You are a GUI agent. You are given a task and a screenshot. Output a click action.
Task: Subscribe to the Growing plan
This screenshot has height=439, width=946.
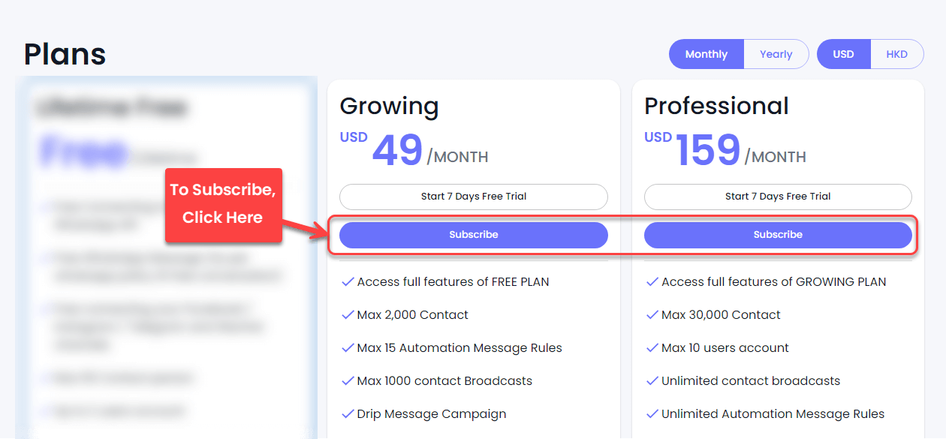(x=474, y=235)
